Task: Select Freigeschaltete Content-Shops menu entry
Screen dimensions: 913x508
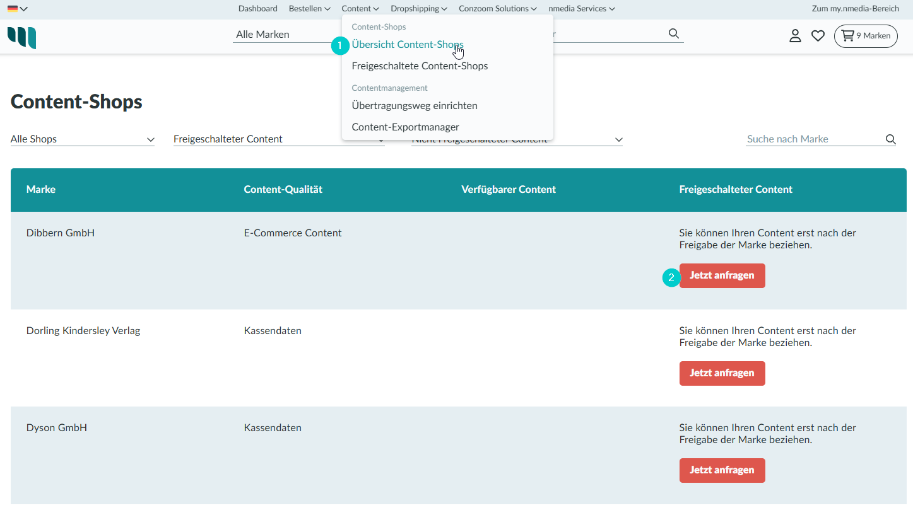Action: click(x=420, y=66)
